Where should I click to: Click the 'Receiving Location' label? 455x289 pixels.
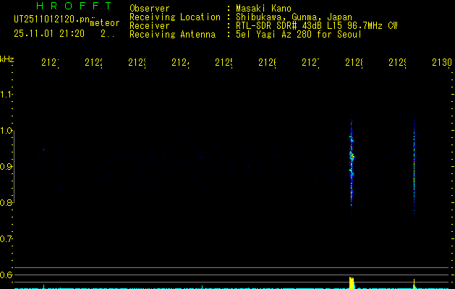[175, 17]
